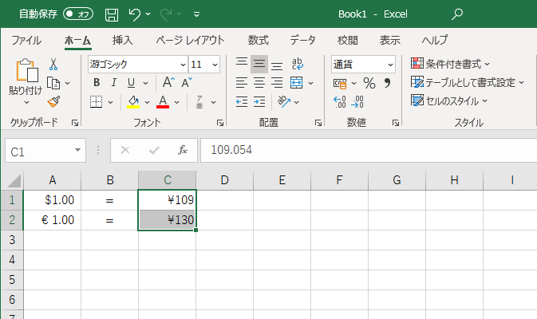Click the text orientation icon
Screen dimensions: 537x319
[x=283, y=101]
